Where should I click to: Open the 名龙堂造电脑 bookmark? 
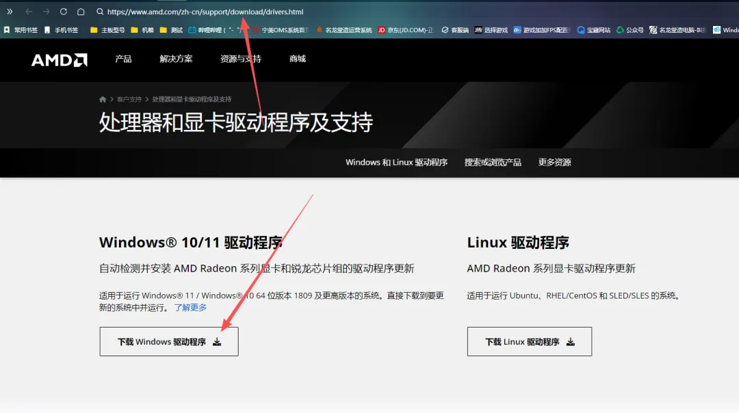677,30
